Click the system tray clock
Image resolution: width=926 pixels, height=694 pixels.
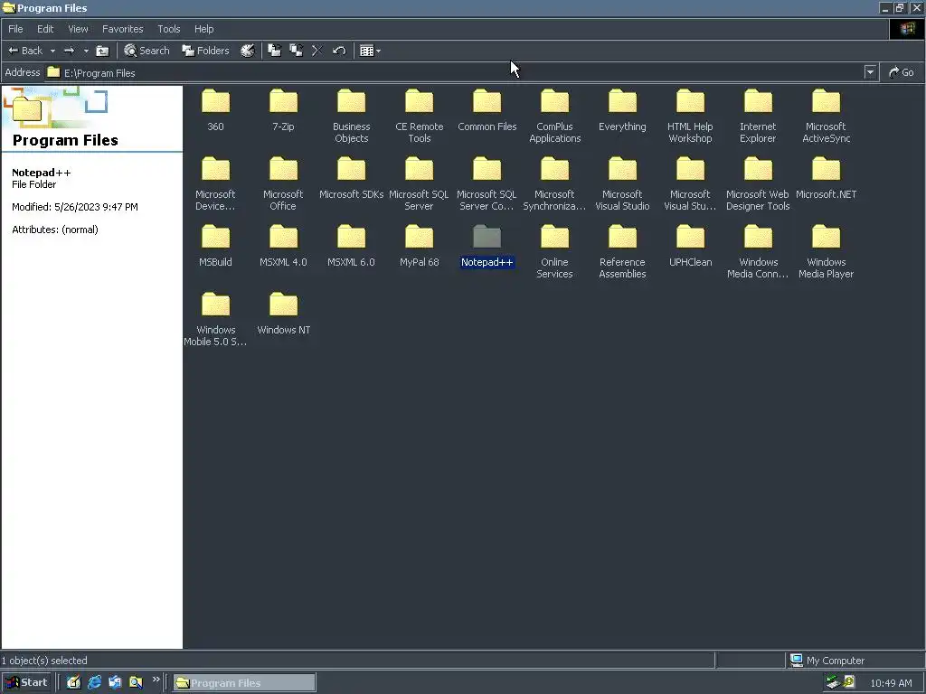[891, 683]
